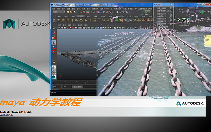
Task: Open the panel 照明 menu
Action: [69, 25]
